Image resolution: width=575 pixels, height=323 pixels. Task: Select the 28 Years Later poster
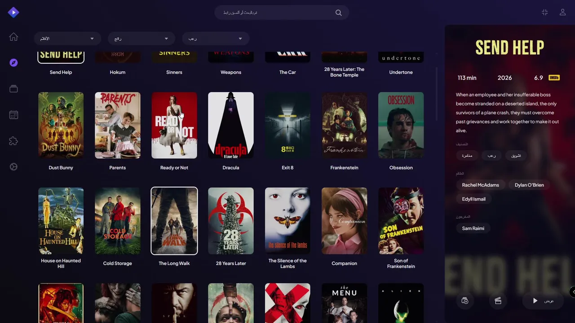pyautogui.click(x=231, y=221)
